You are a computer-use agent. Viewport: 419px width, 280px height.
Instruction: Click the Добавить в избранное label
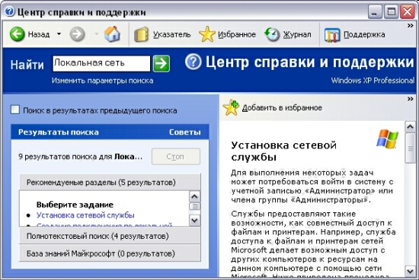[x=282, y=107]
